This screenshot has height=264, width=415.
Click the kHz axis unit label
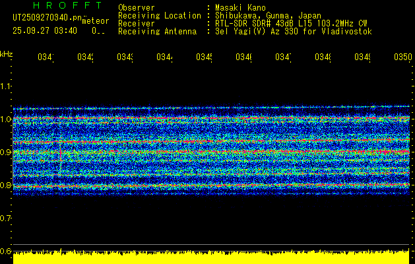pyautogui.click(x=7, y=53)
